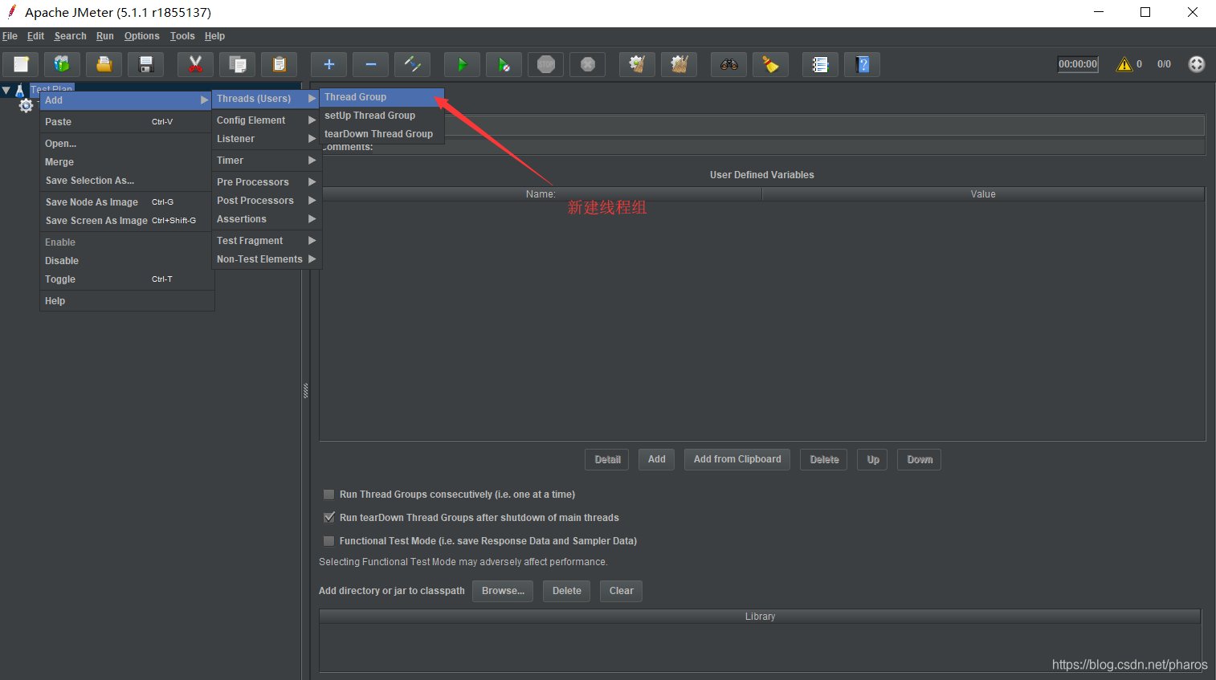Open the File menu
The width and height of the screenshot is (1216, 680).
pos(10,36)
